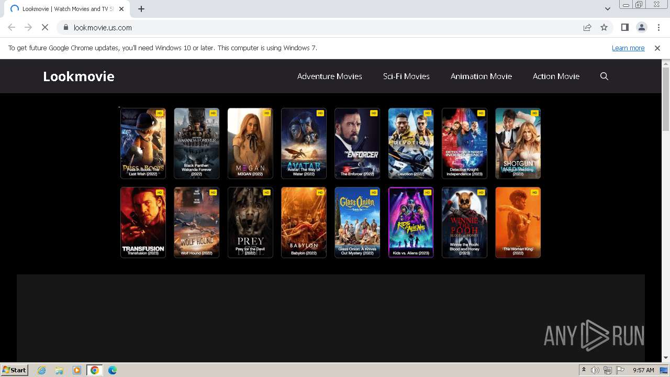Open M3GAN (2022) movie poster

point(250,143)
